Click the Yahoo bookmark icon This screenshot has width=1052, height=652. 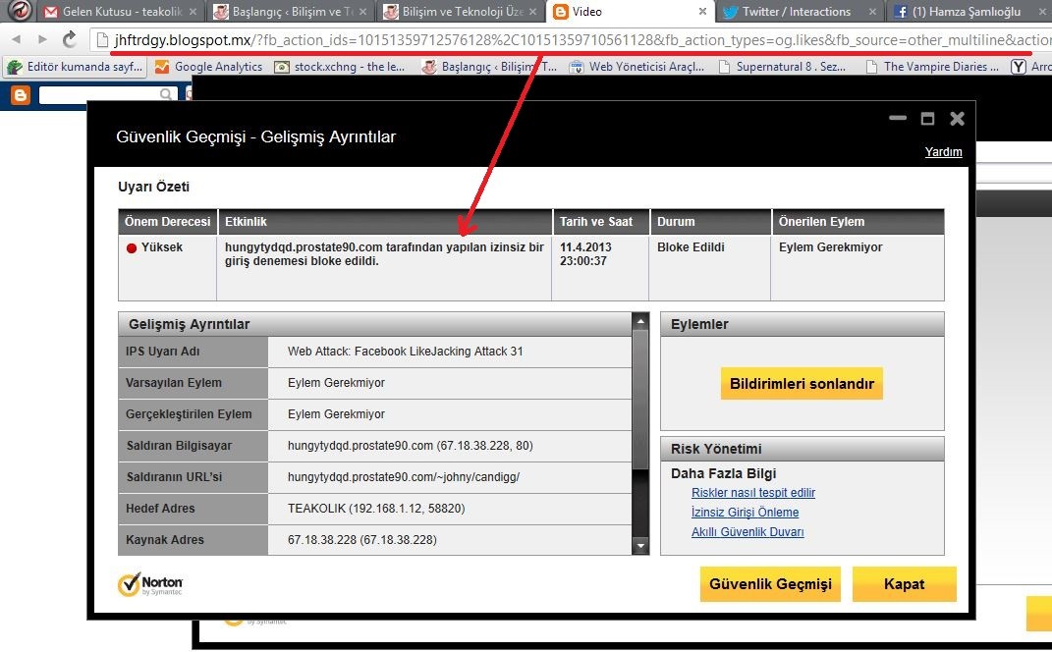[1019, 67]
